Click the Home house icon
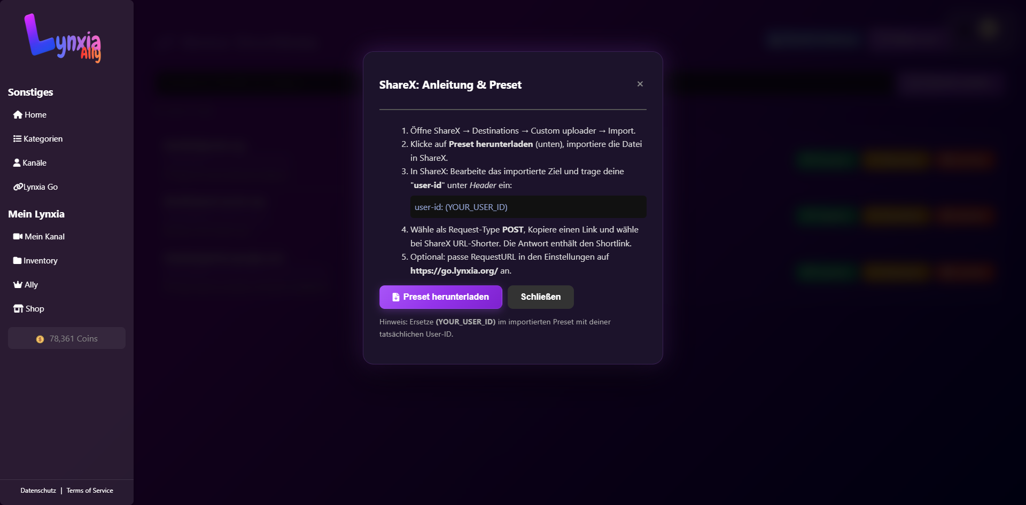Image resolution: width=1026 pixels, height=505 pixels. [x=18, y=115]
